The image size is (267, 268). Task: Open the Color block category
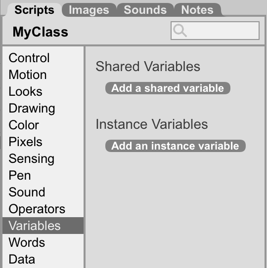point(43,125)
